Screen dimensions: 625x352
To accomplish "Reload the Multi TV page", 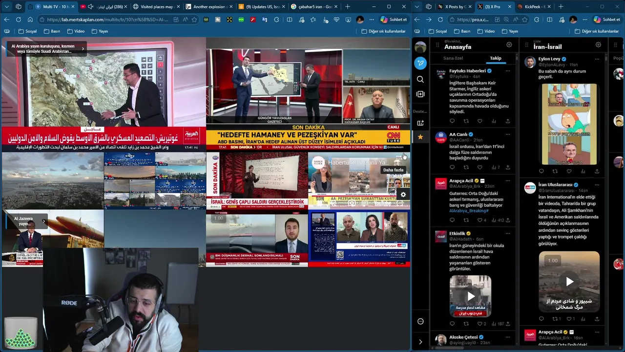I will tap(19, 20).
